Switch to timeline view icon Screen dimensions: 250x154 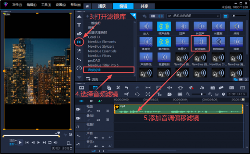(95, 88)
